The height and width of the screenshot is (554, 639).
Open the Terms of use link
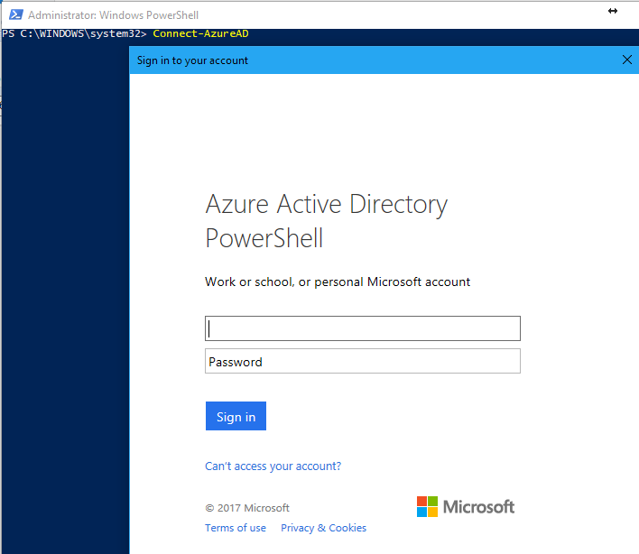tap(236, 528)
